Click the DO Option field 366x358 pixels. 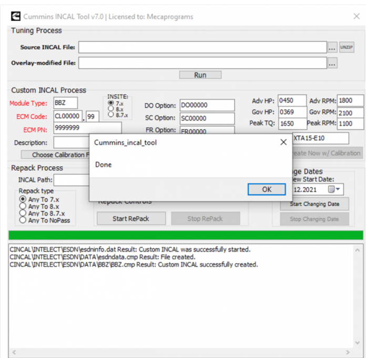(x=207, y=105)
